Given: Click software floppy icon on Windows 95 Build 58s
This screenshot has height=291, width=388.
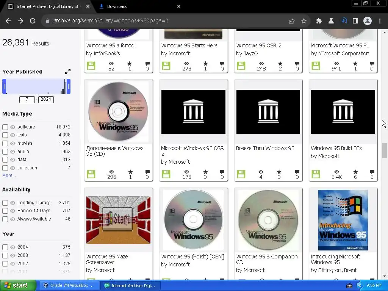Looking at the screenshot, I should pyautogui.click(x=316, y=174).
